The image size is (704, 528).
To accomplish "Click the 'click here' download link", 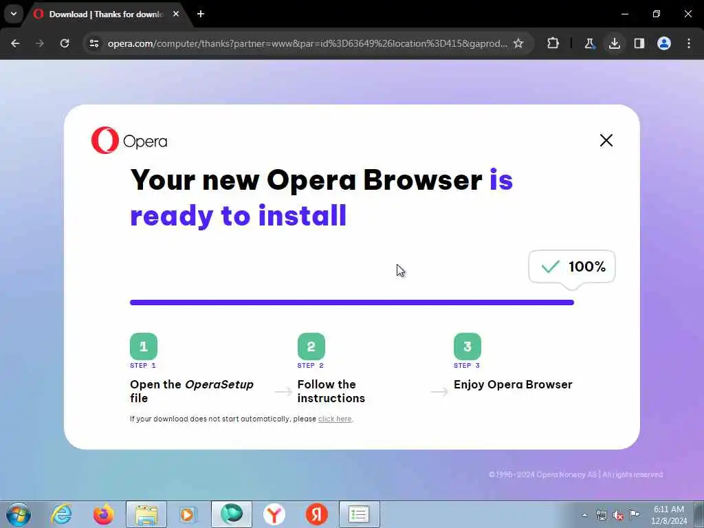I will (335, 419).
